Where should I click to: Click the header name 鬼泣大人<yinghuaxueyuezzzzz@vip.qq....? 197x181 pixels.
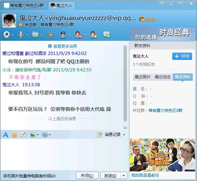pos(78,18)
